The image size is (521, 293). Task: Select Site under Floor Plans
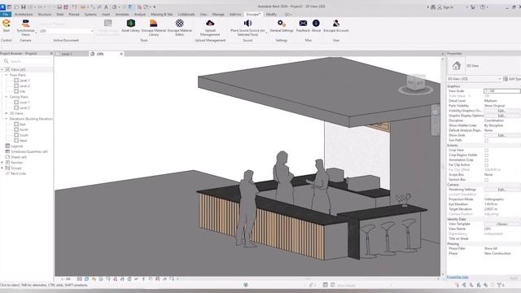point(22,91)
